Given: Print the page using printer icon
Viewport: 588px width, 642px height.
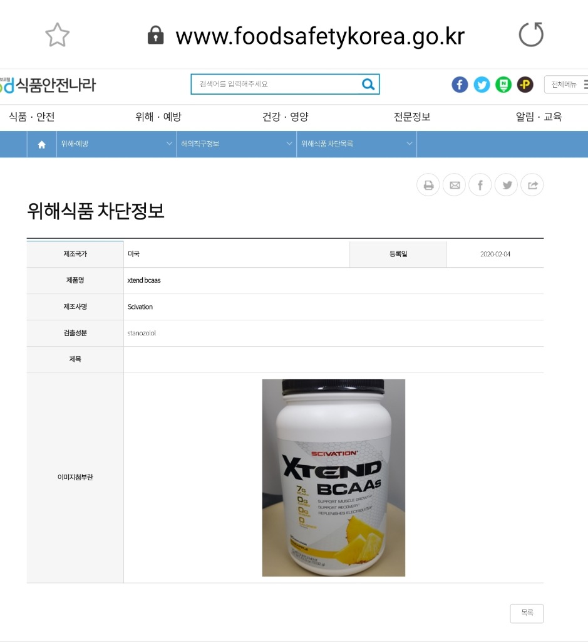Looking at the screenshot, I should coord(428,185).
